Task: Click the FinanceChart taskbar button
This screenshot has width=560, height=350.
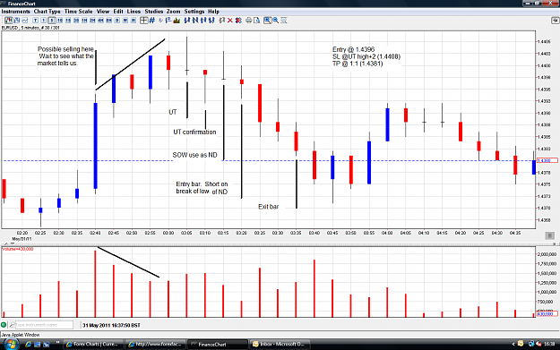Action: (218, 345)
